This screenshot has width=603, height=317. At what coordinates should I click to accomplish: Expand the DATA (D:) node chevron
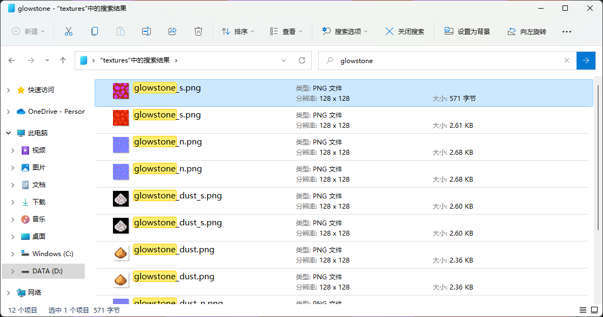pos(12,271)
